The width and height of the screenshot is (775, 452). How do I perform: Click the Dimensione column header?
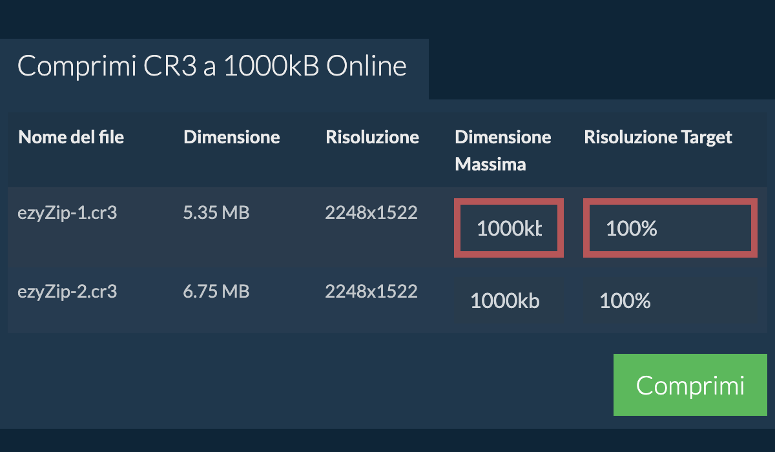click(x=231, y=137)
